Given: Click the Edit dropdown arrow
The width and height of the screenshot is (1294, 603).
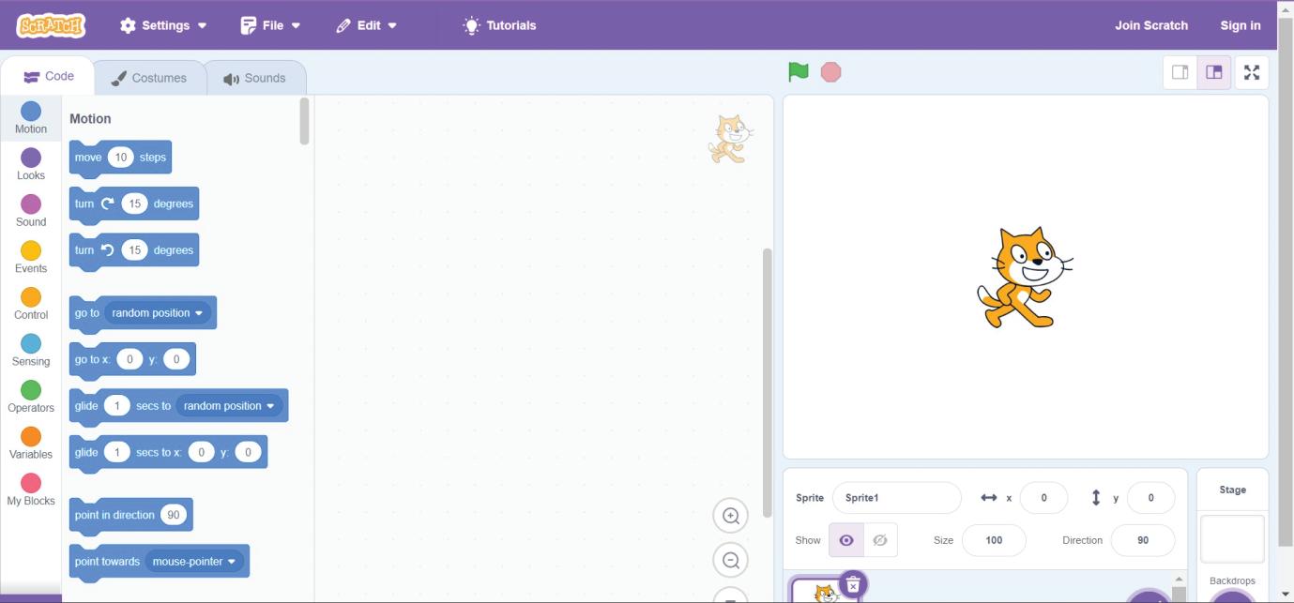Looking at the screenshot, I should pos(392,26).
